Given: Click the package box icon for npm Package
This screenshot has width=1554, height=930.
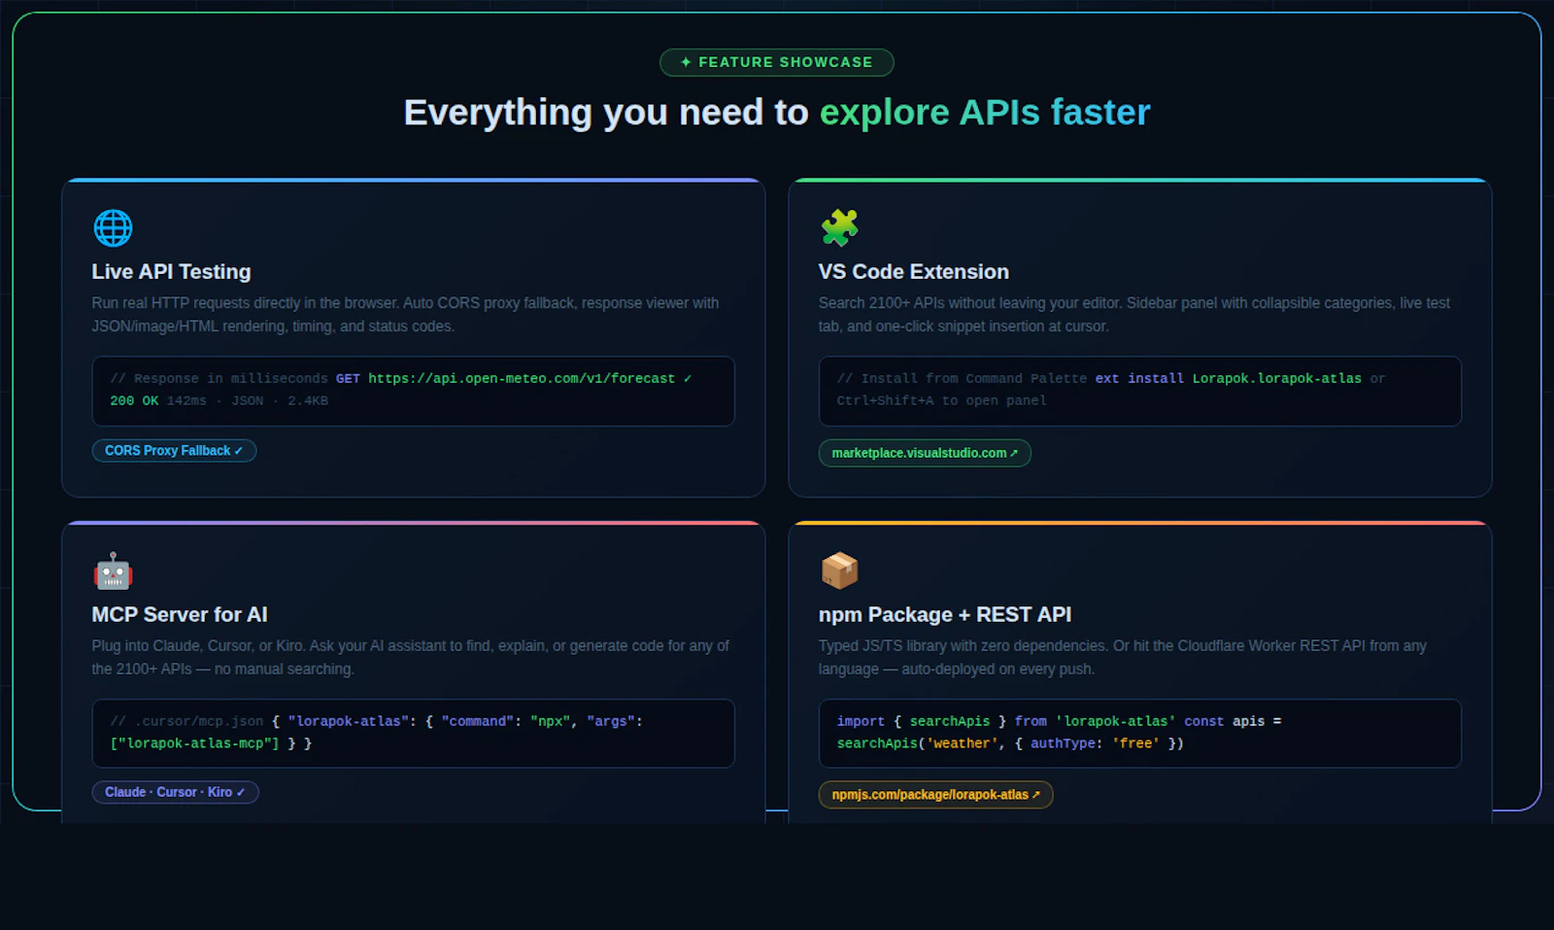Looking at the screenshot, I should (x=839, y=571).
